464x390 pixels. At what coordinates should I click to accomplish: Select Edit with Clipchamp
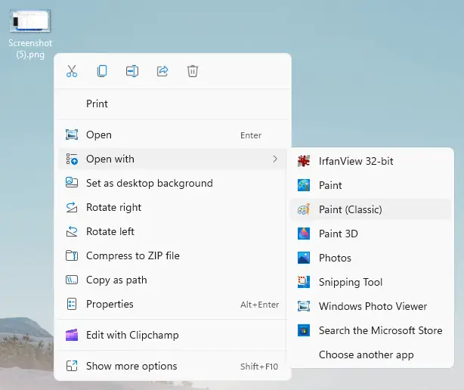tap(172, 336)
